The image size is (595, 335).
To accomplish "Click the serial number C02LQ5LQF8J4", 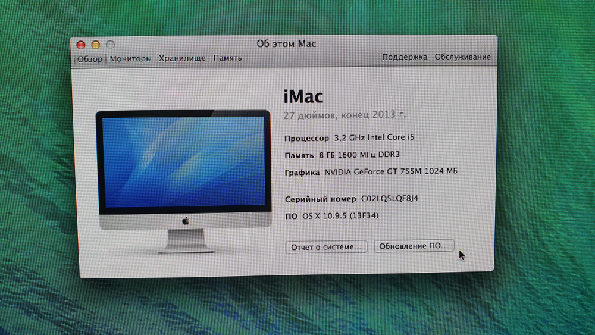I will point(389,198).
